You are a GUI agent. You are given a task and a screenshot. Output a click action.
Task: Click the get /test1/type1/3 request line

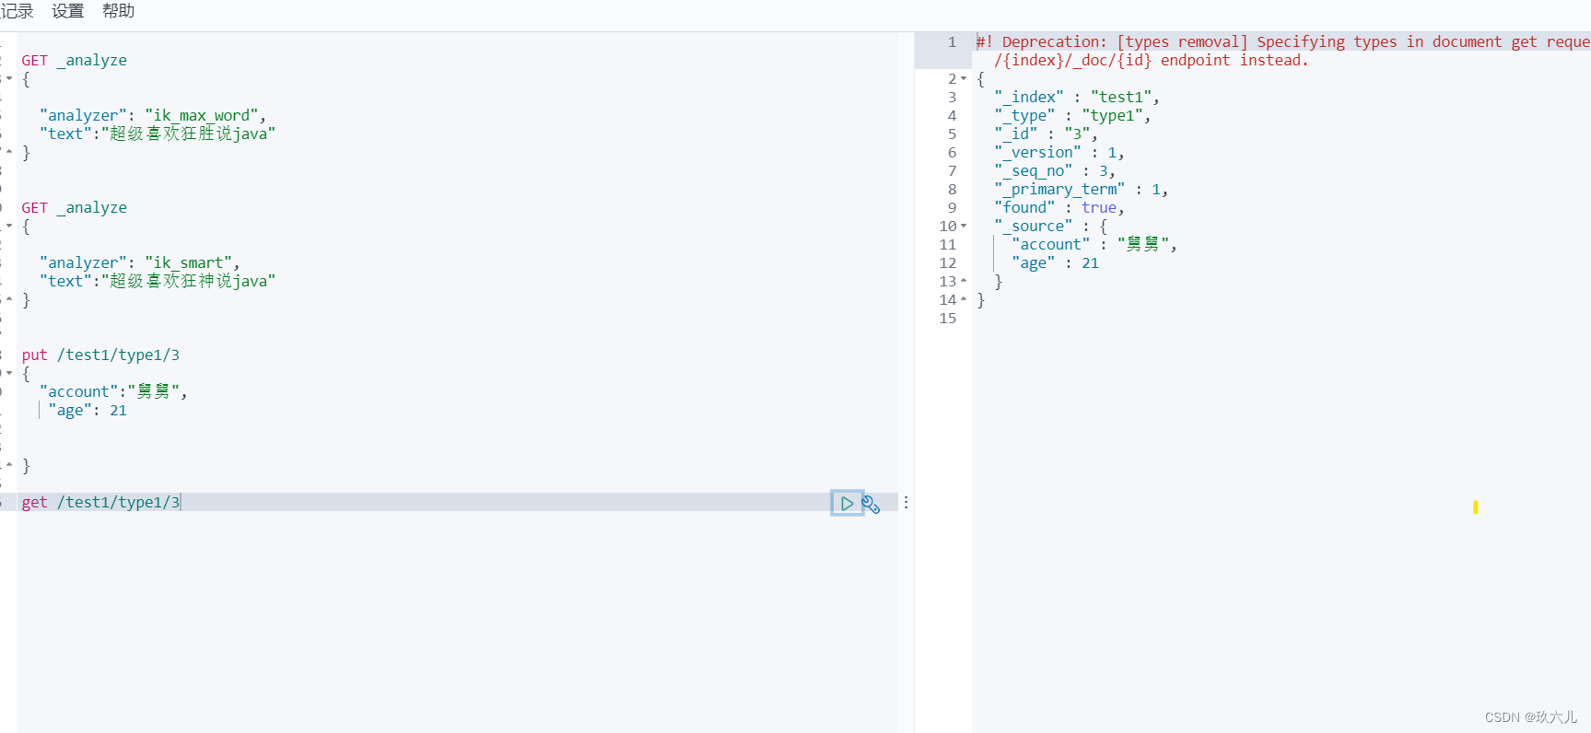tap(100, 503)
